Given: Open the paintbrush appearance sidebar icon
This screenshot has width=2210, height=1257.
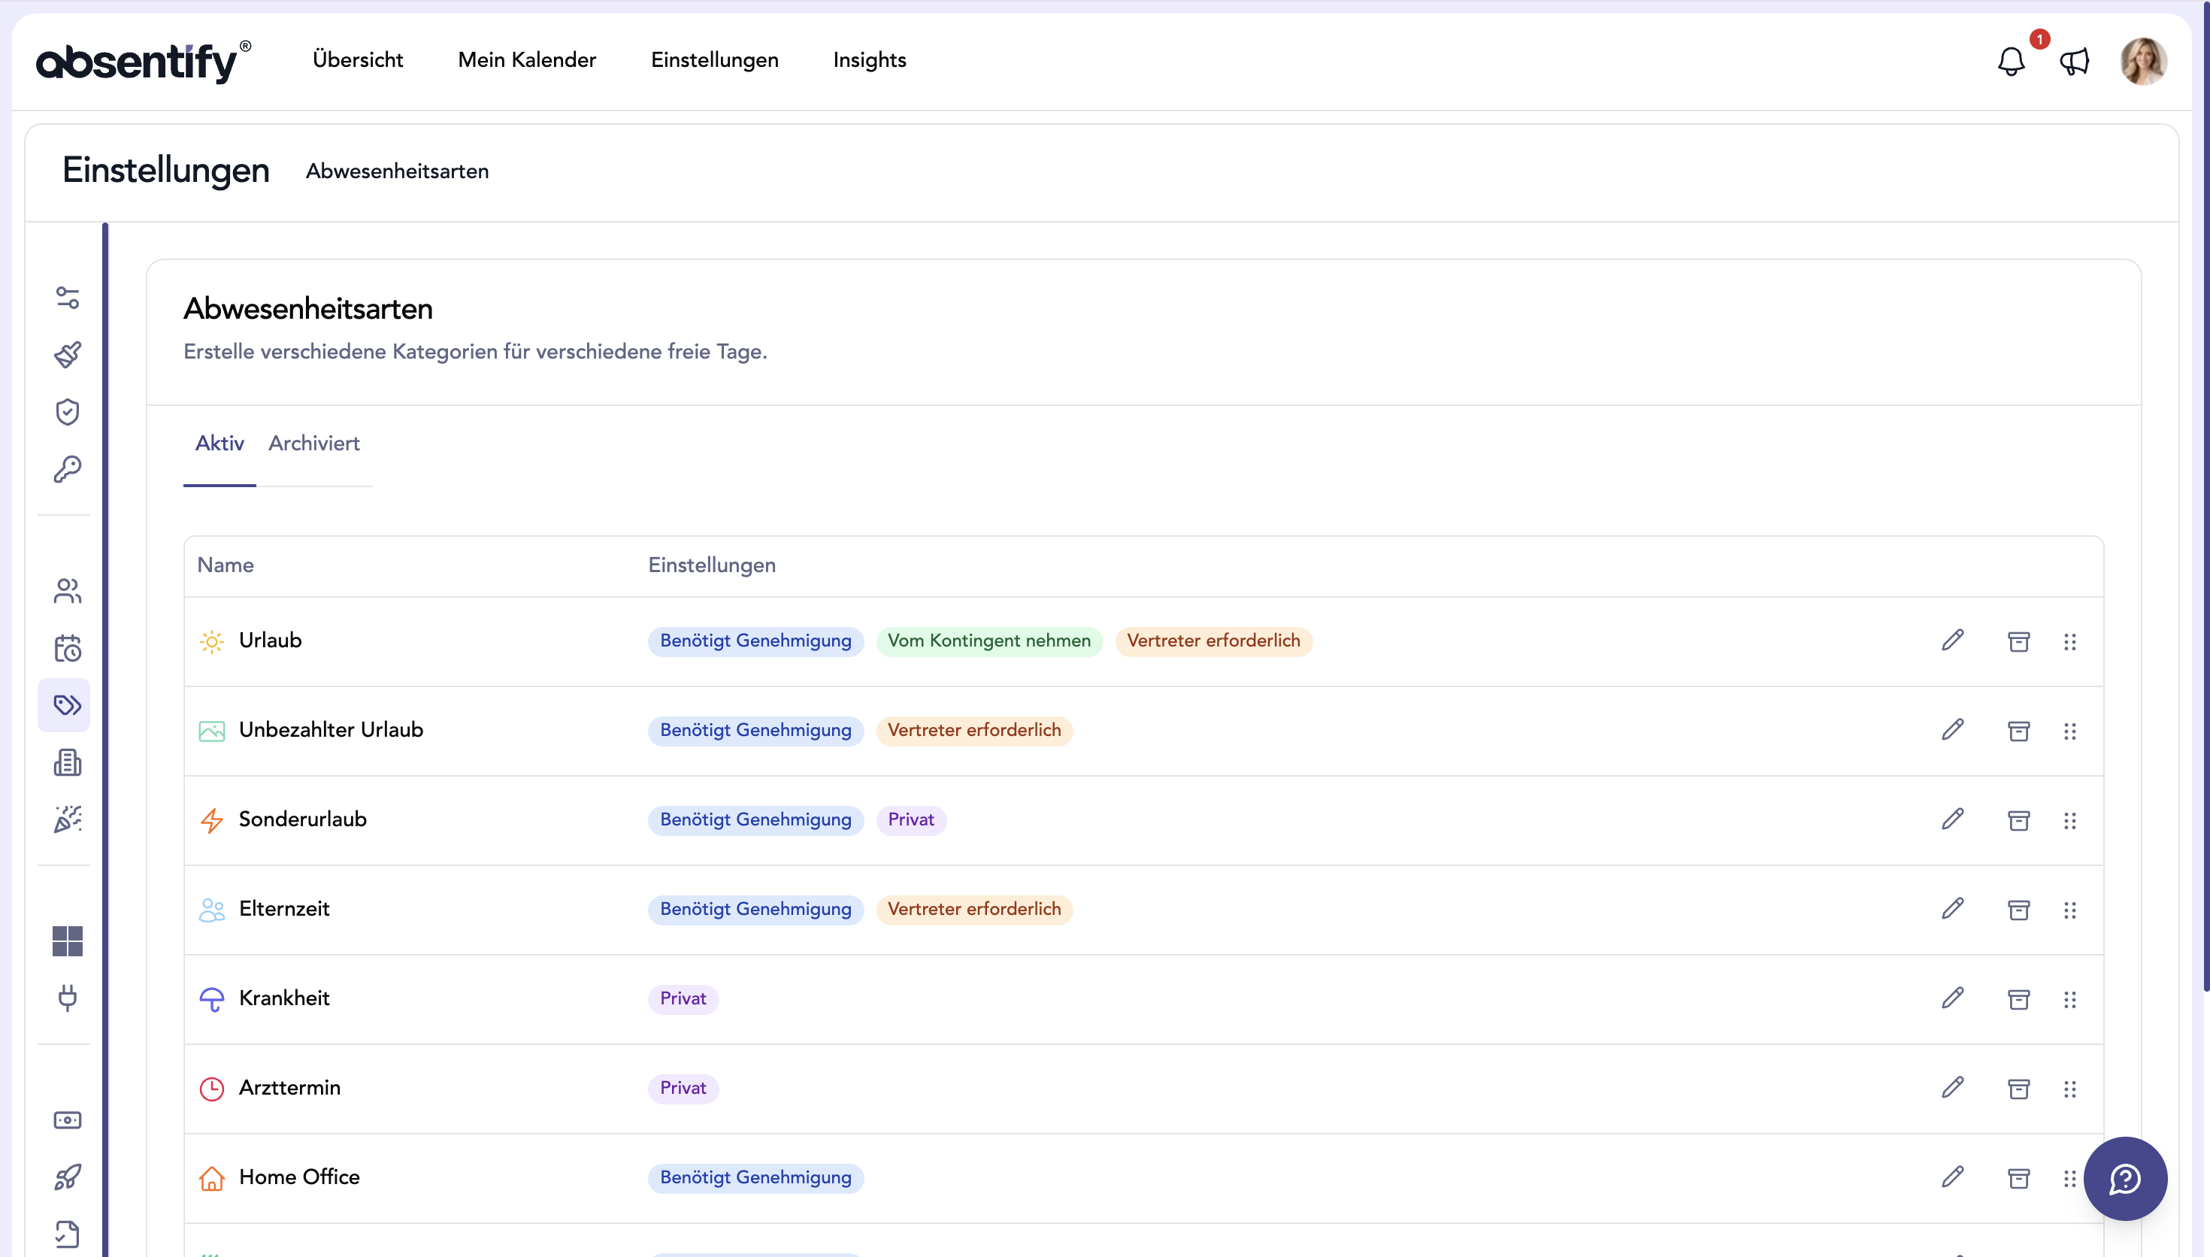Looking at the screenshot, I should [x=68, y=355].
